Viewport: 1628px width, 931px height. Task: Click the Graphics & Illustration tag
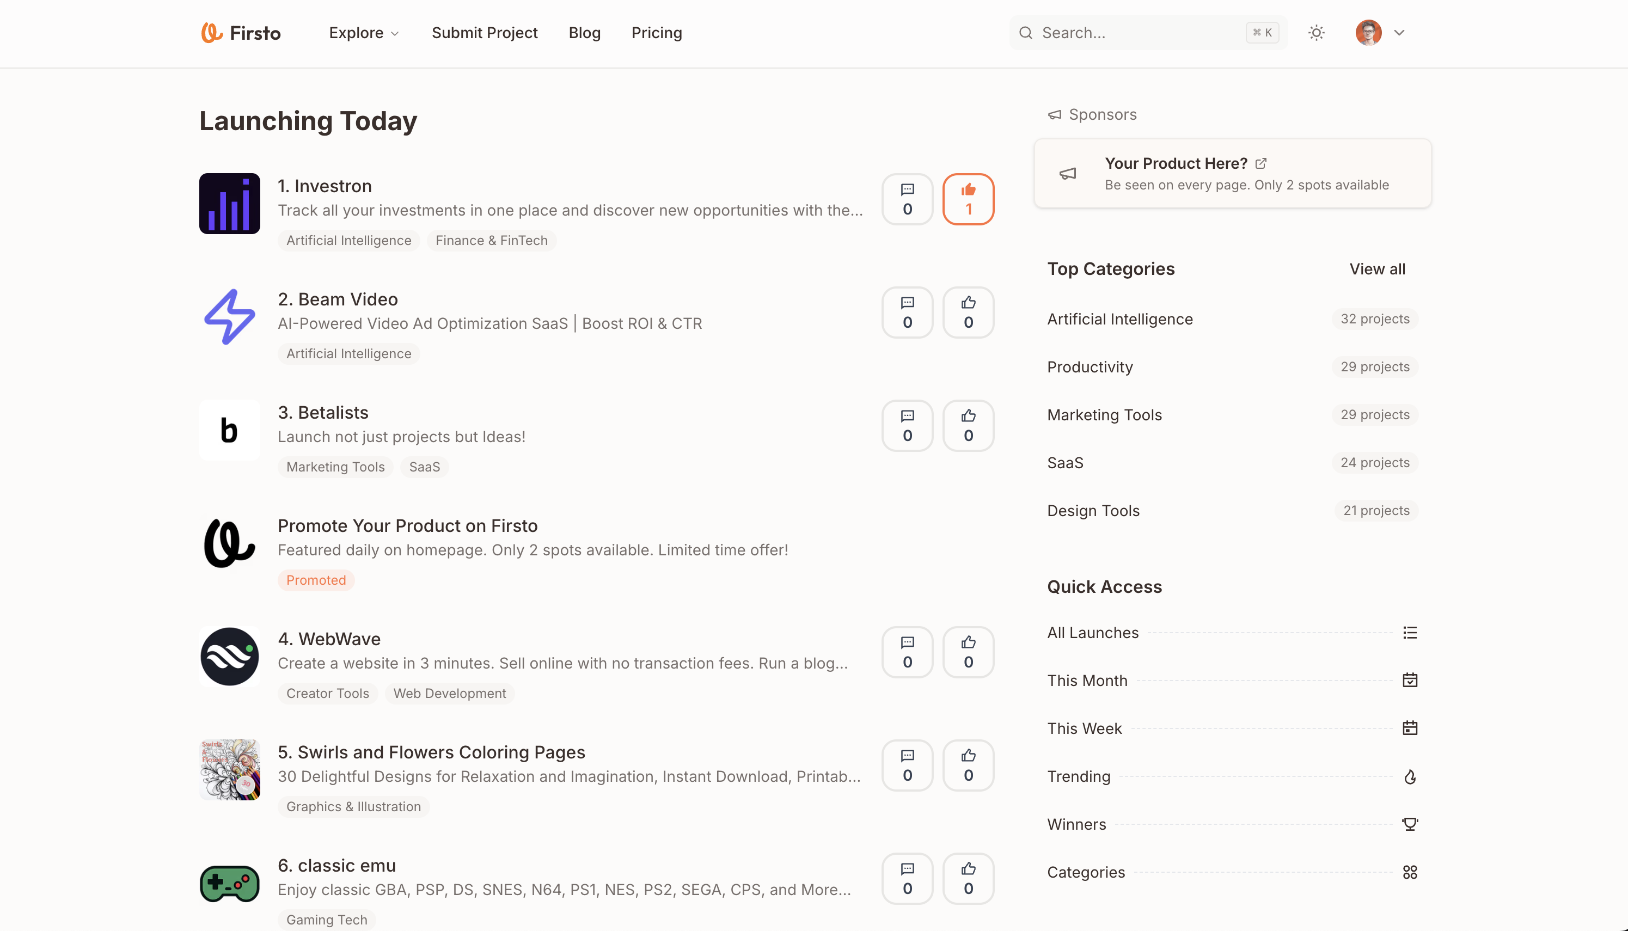(x=353, y=806)
